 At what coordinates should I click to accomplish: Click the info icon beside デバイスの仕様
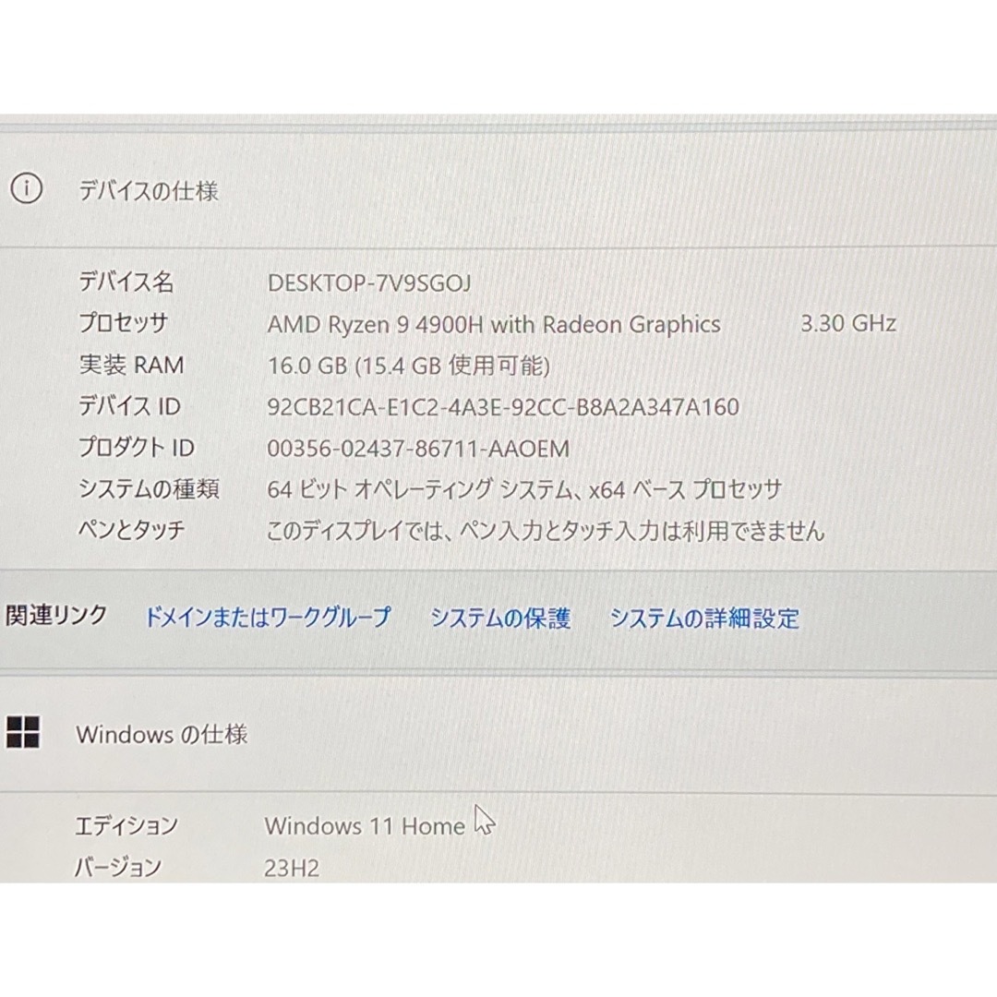coord(27,189)
